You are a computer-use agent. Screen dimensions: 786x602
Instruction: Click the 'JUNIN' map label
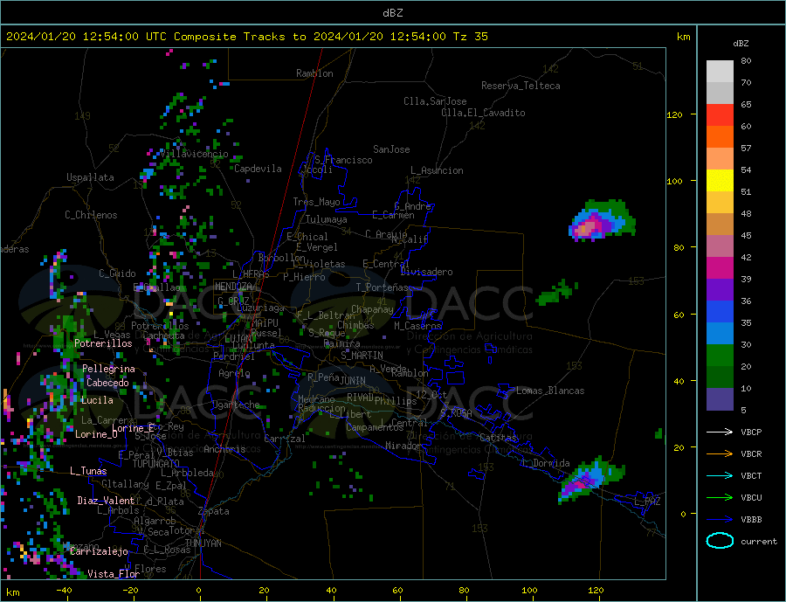[353, 381]
